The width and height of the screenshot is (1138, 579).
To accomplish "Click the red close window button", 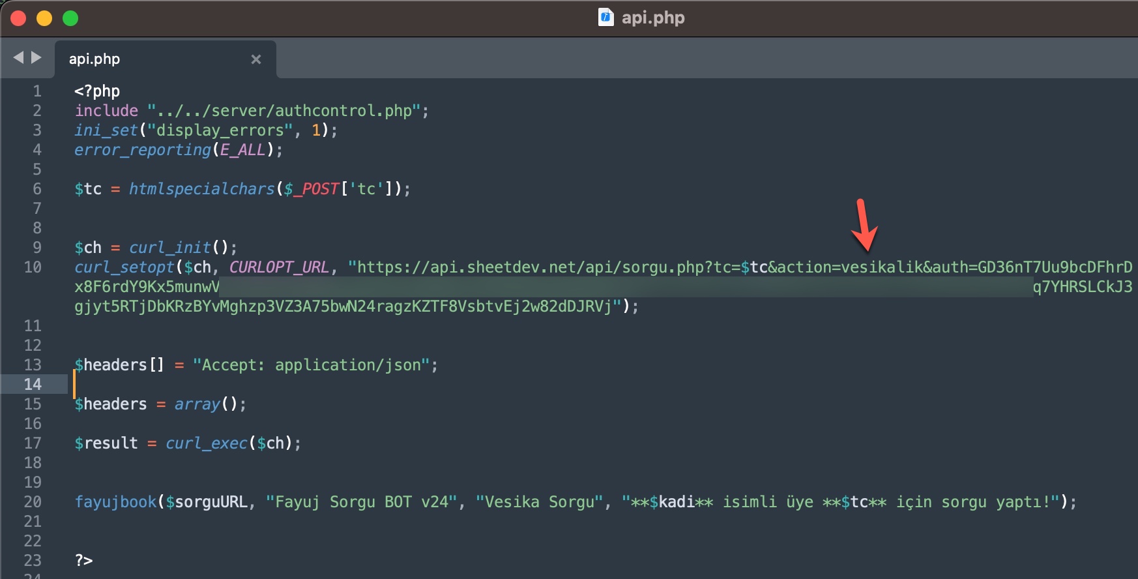I will coord(18,18).
